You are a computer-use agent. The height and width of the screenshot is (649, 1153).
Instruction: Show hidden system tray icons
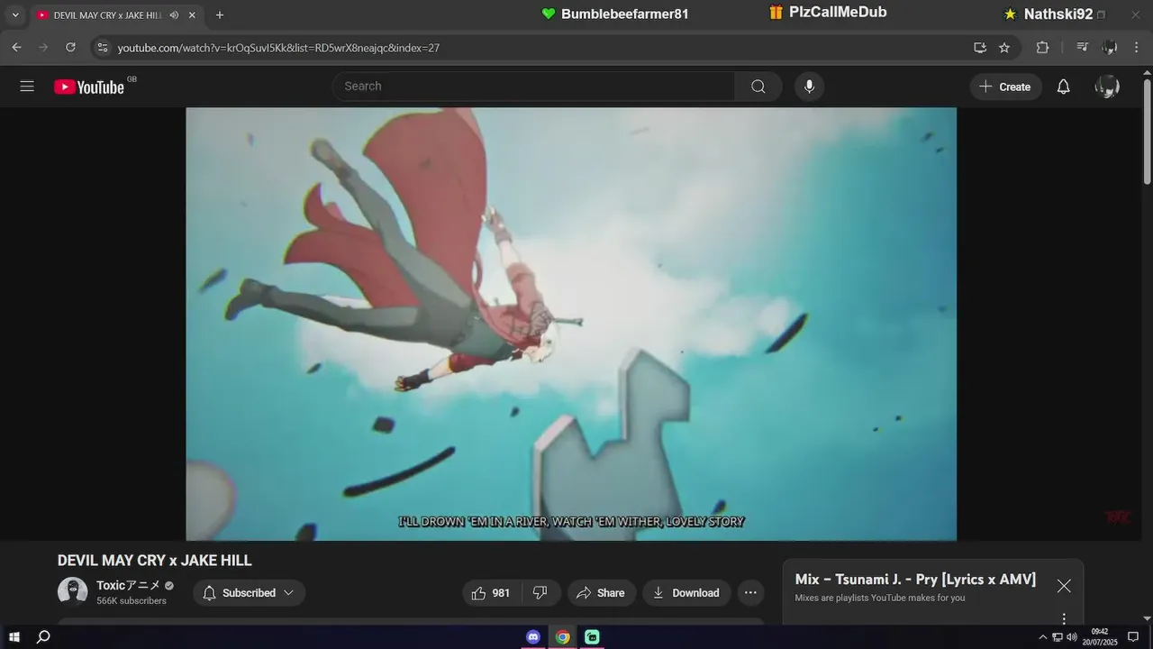click(x=1043, y=637)
